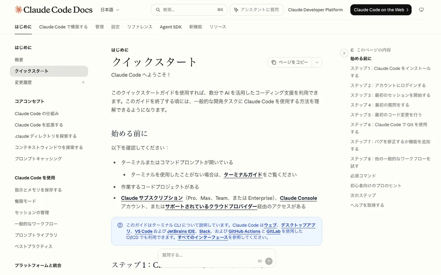441x275 pixels.
Task: Follow the Claude Console link
Action: tap(298, 198)
